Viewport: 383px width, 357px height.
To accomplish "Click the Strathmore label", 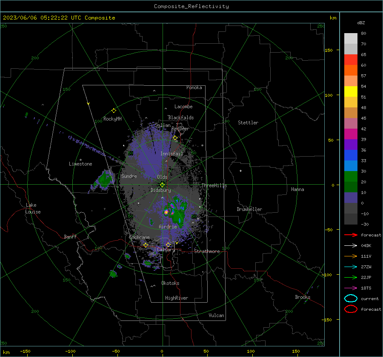I will (x=207, y=251).
